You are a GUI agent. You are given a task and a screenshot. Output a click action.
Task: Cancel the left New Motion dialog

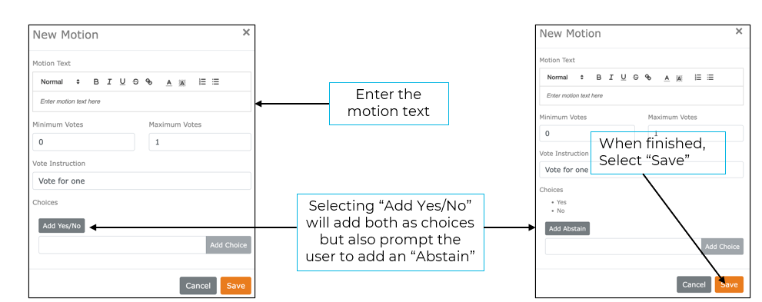click(x=198, y=286)
